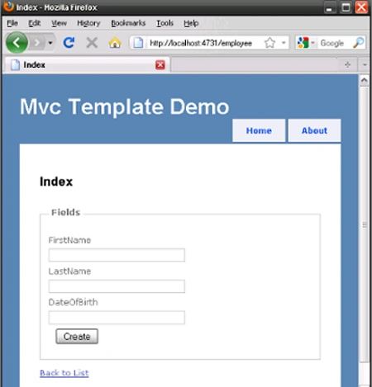Minimize the Firefox window
The height and width of the screenshot is (387, 372).
329,7
